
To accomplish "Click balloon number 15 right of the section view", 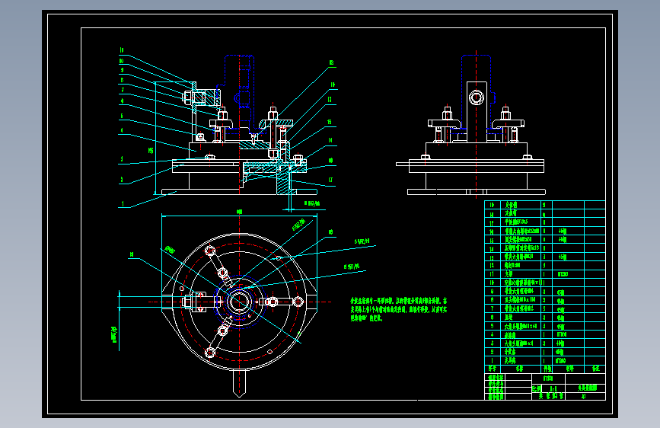I will click(330, 122).
